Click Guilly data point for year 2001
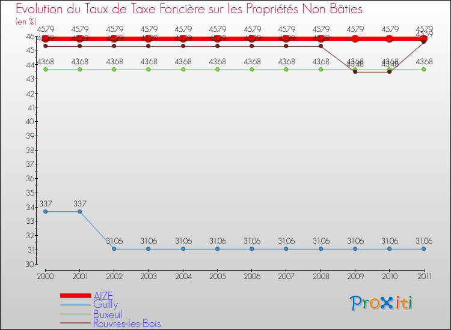 [x=79, y=211]
